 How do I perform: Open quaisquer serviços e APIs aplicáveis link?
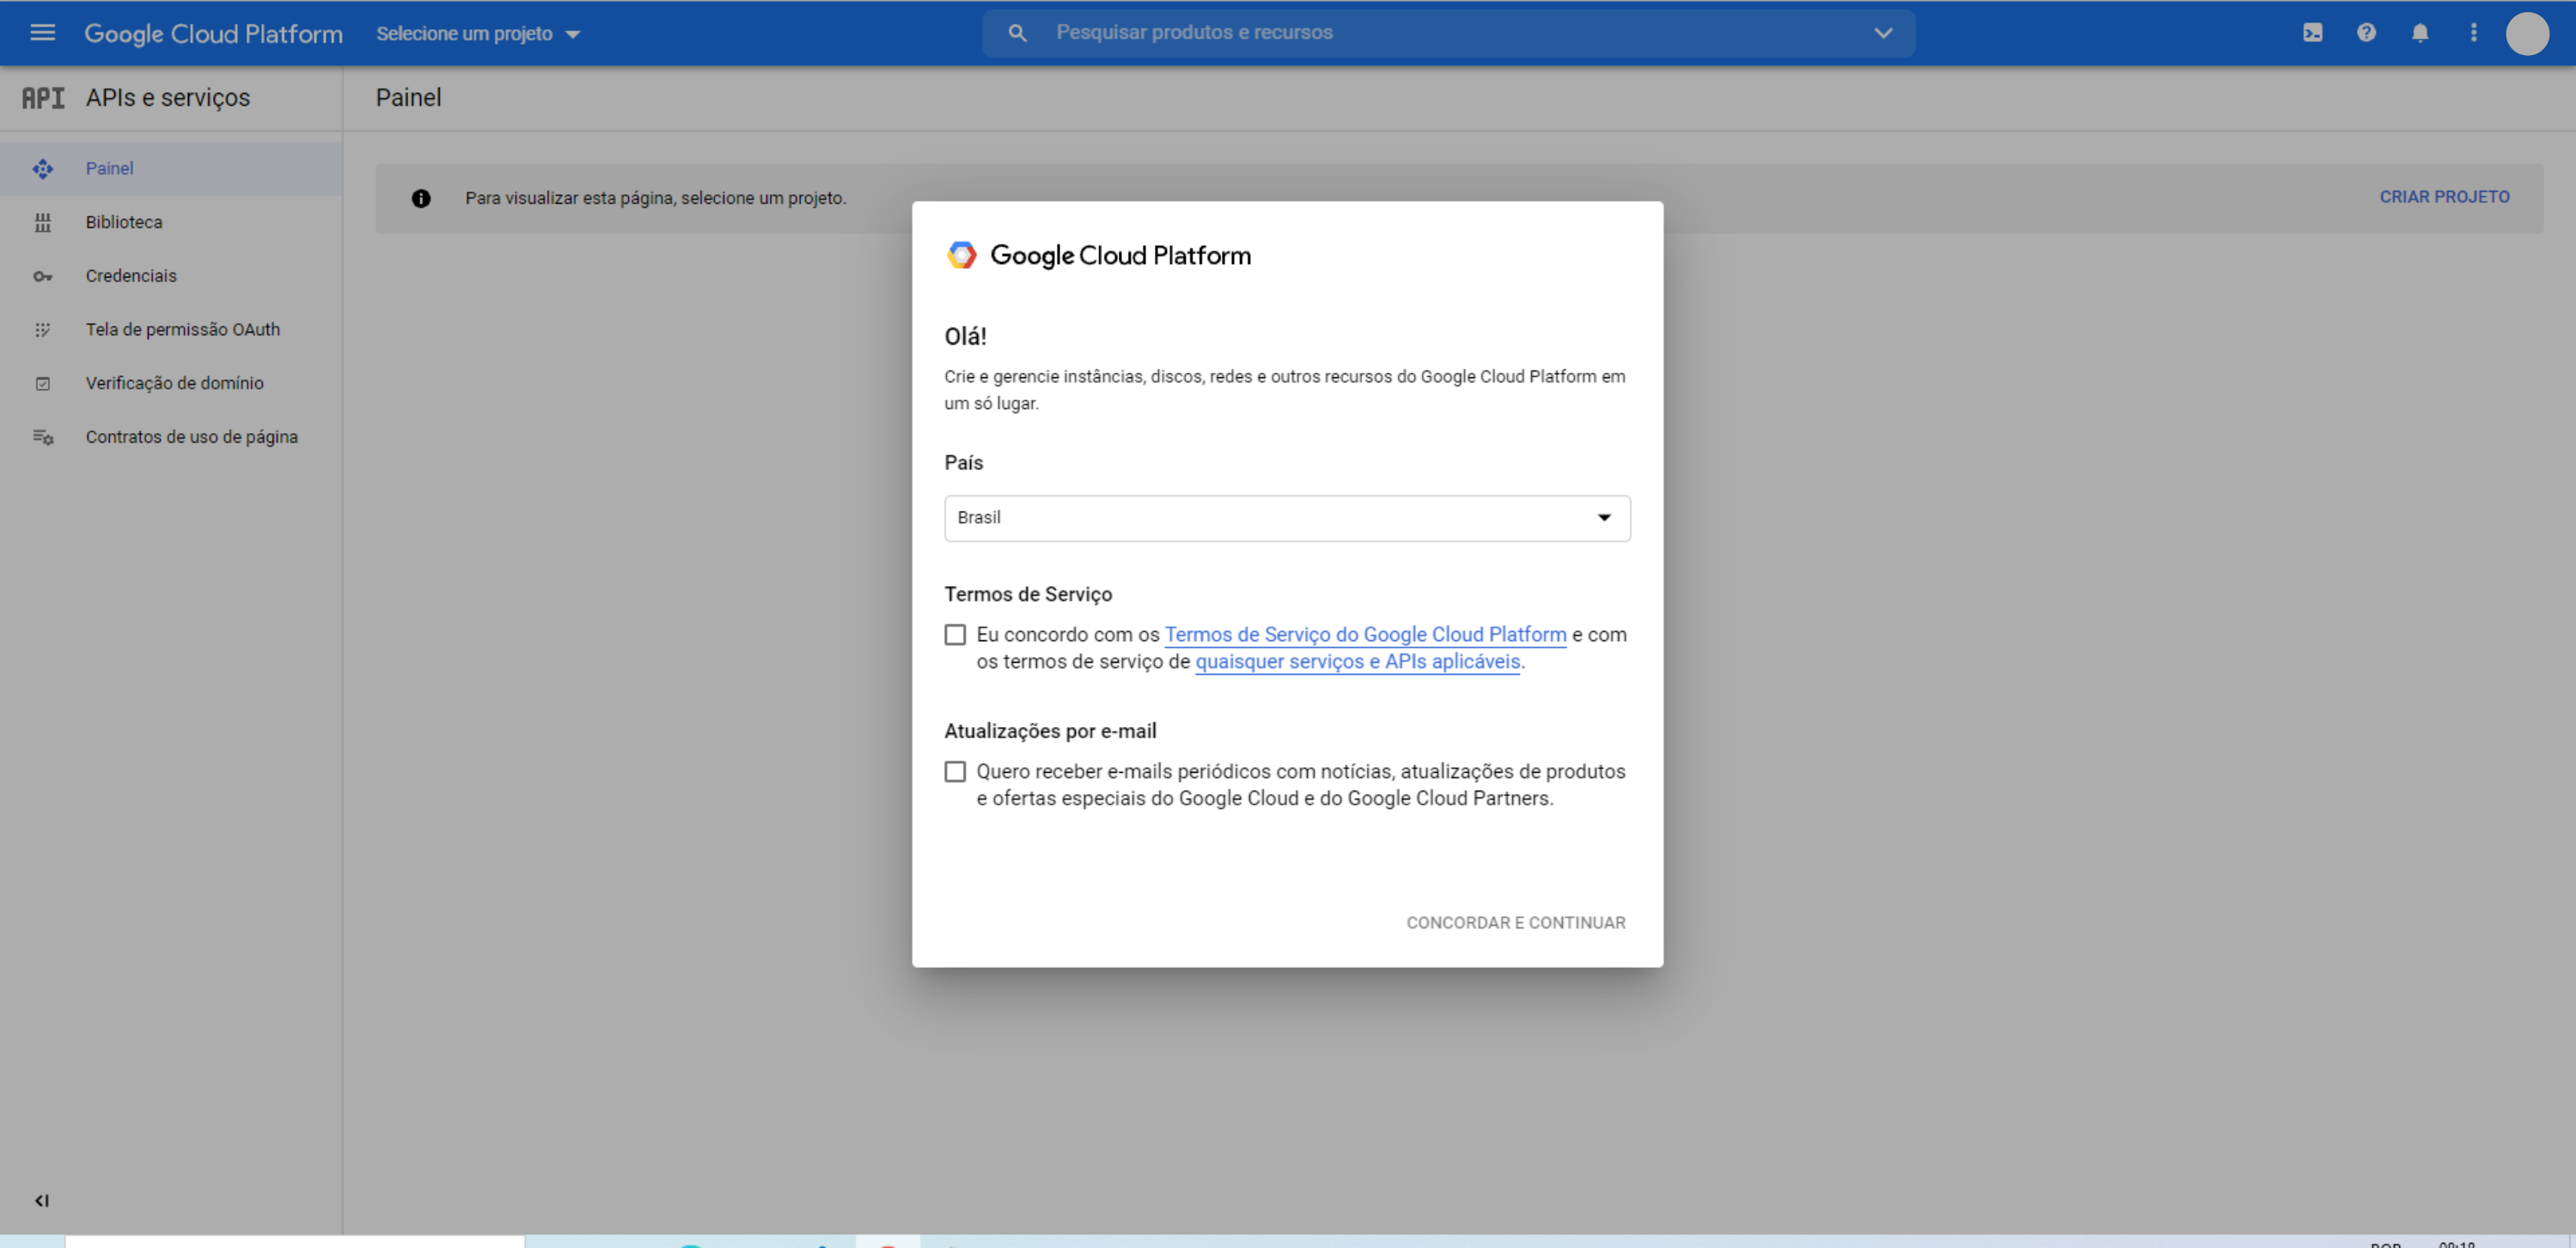point(1357,661)
